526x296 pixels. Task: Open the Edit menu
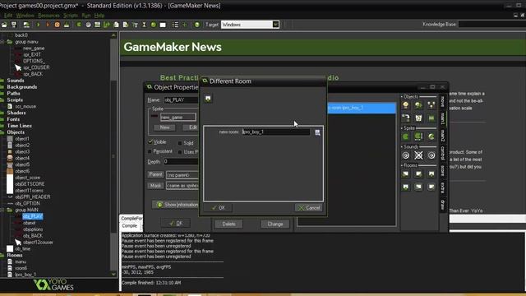(x=8, y=16)
